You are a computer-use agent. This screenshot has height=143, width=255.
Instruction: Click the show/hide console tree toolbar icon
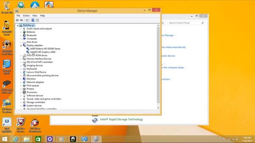[27, 20]
